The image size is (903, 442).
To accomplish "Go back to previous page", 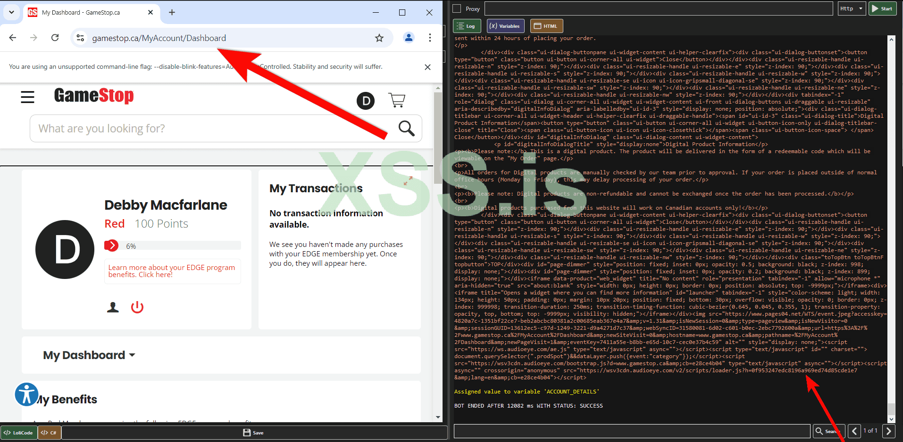I will (x=13, y=38).
